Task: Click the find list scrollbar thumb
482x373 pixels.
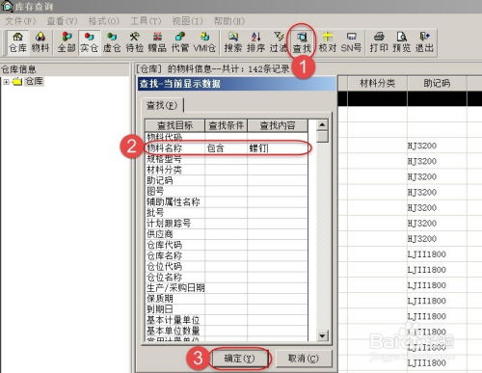Action: 322,136
